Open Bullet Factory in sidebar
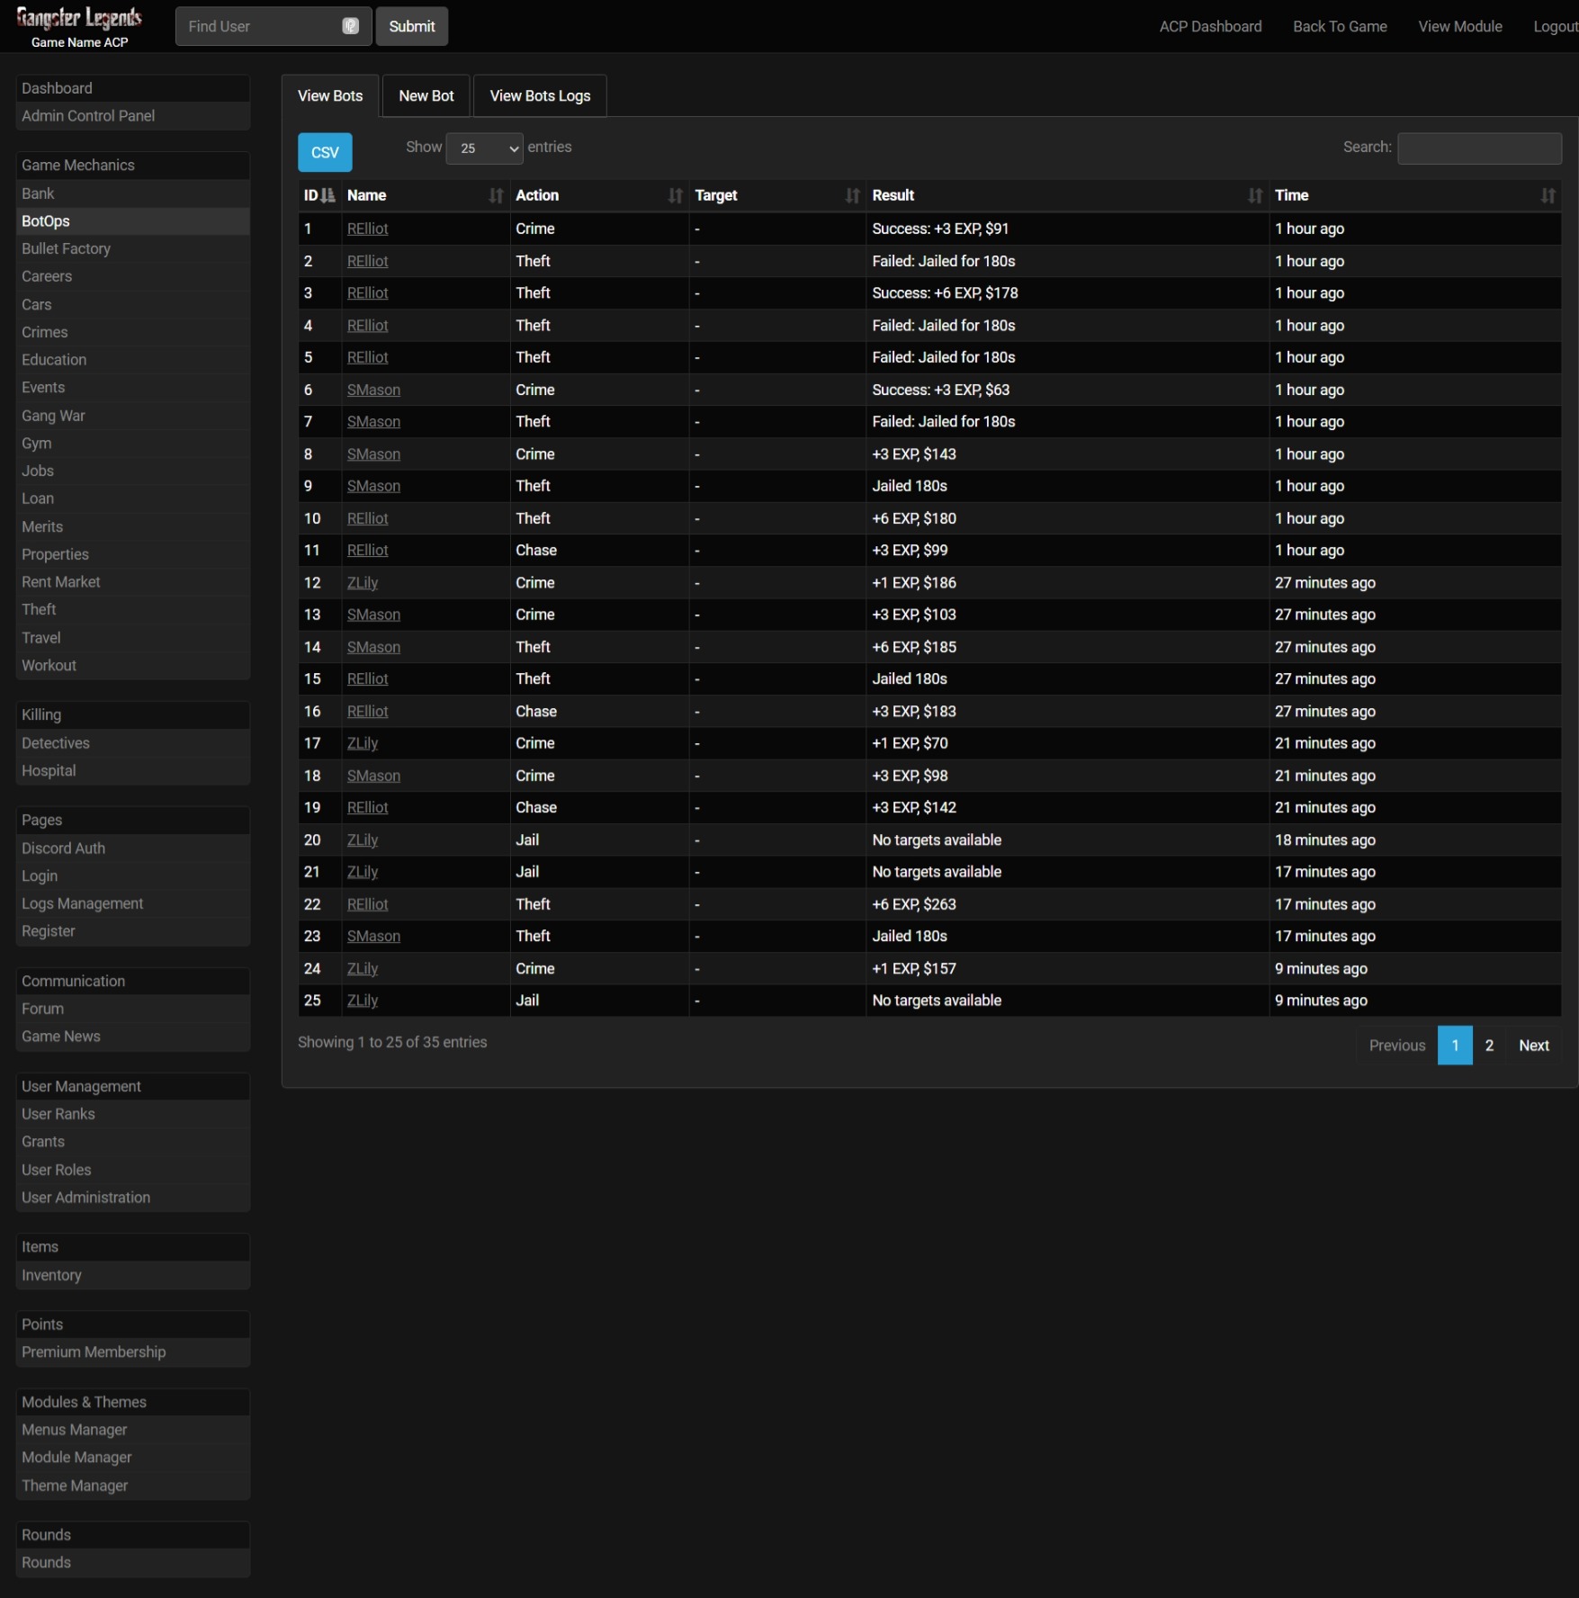 pos(67,248)
